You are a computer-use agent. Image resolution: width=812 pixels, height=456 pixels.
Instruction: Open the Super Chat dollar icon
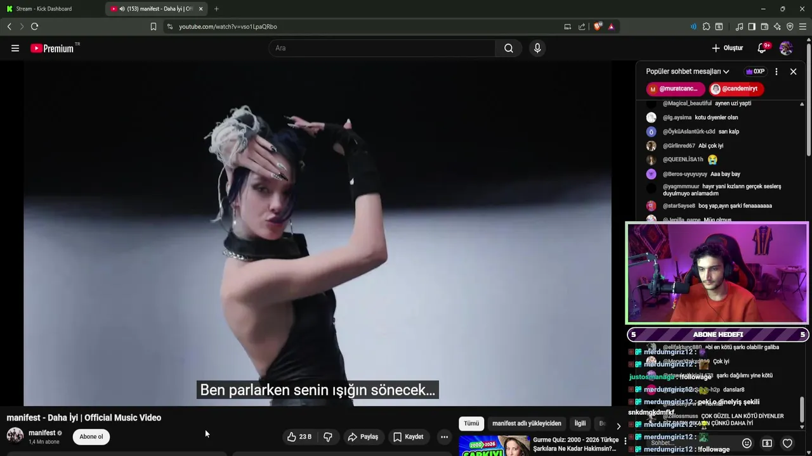(767, 443)
